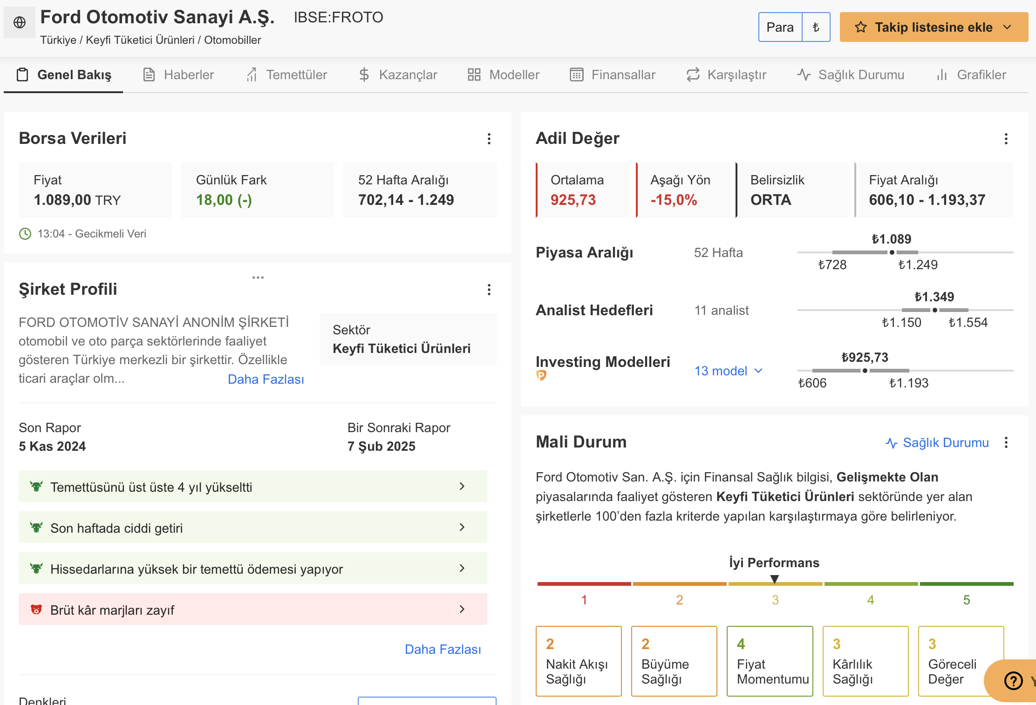Open the Genel Bakış tab
This screenshot has height=705, width=1036.
click(x=63, y=75)
